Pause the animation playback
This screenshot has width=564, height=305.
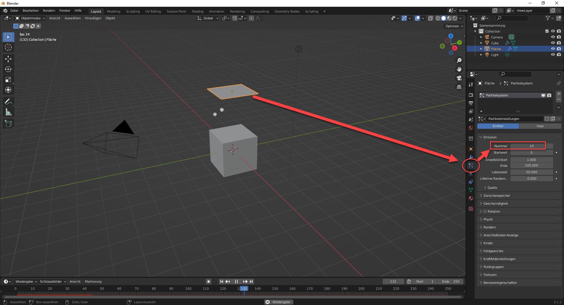point(236,282)
